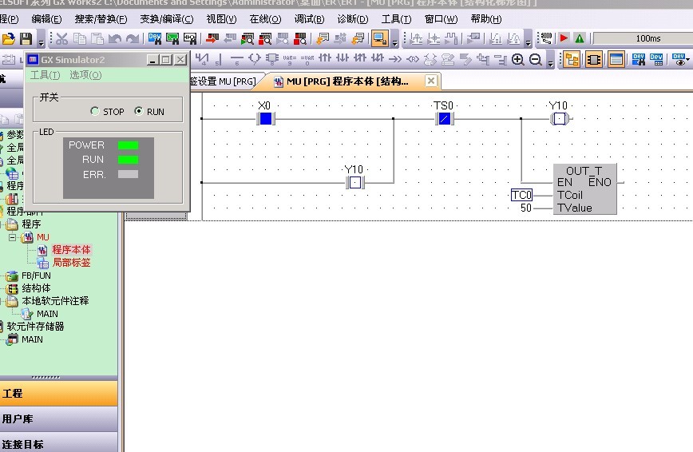Viewport: 693px width, 452px height.
Task: Click the Zoom out magnifier icon
Action: pyautogui.click(x=535, y=59)
